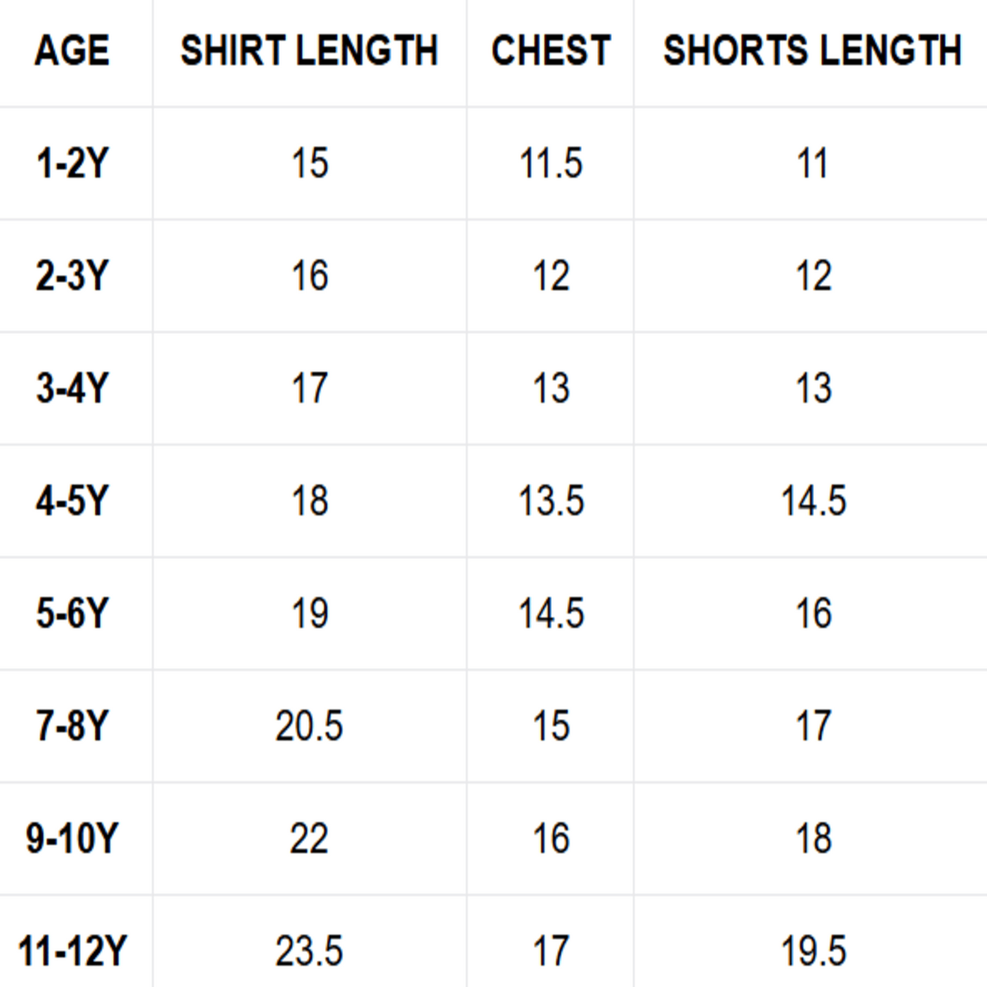Click the 9-10Y age row label
This screenshot has height=987, width=987.
72,838
